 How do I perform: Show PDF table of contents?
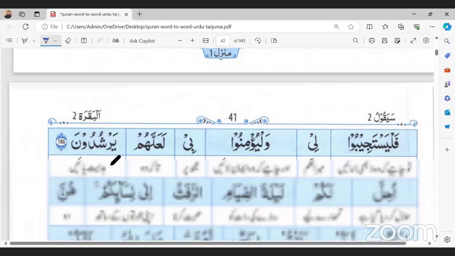point(10,41)
